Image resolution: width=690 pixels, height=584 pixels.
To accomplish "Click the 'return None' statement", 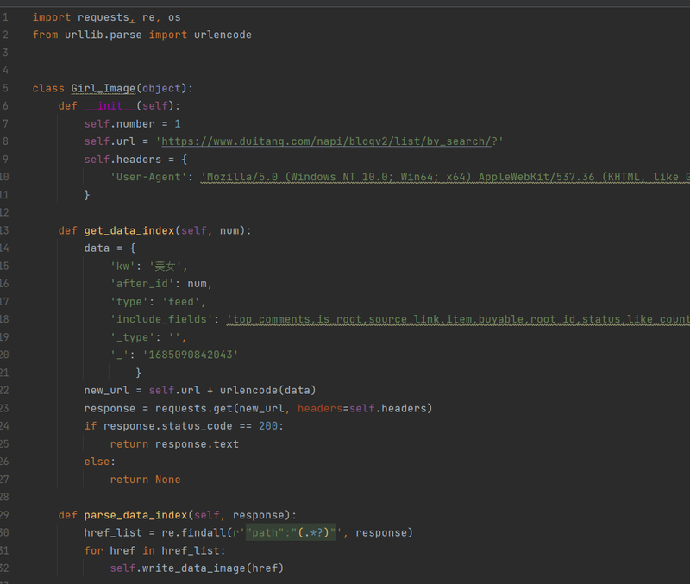I will 145,480.
